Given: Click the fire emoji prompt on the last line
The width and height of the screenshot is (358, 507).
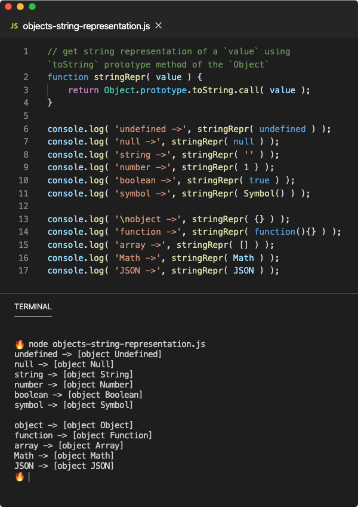Looking at the screenshot, I should 19,477.
